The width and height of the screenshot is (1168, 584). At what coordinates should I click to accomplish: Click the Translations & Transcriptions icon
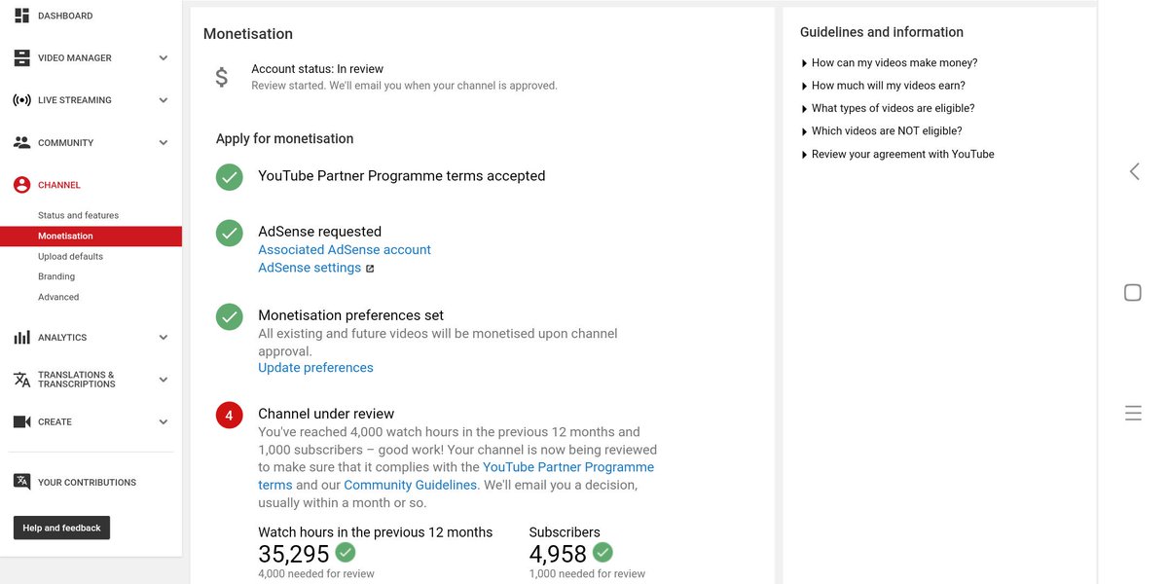pos(21,380)
